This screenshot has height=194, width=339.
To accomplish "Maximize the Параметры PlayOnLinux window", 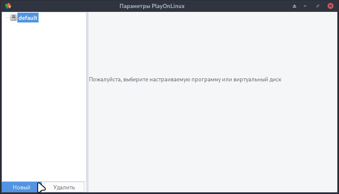I will click(317, 6).
